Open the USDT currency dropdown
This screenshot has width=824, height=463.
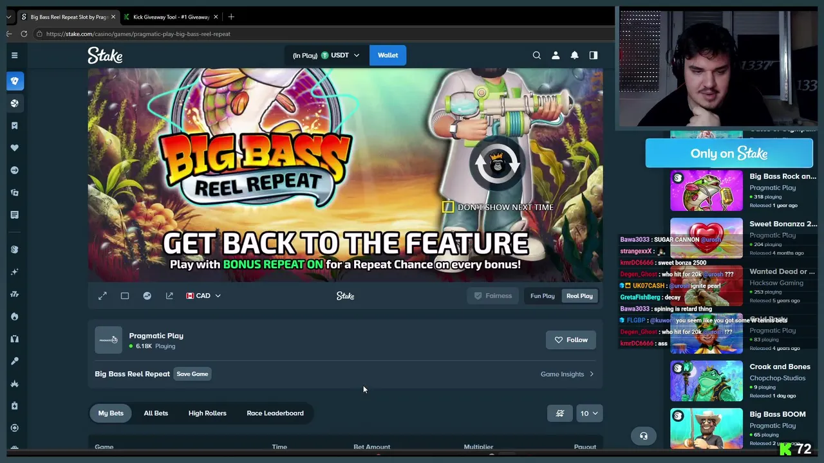[x=340, y=55]
